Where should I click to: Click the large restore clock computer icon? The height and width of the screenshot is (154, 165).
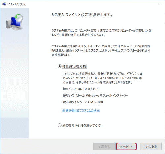coord(15,22)
